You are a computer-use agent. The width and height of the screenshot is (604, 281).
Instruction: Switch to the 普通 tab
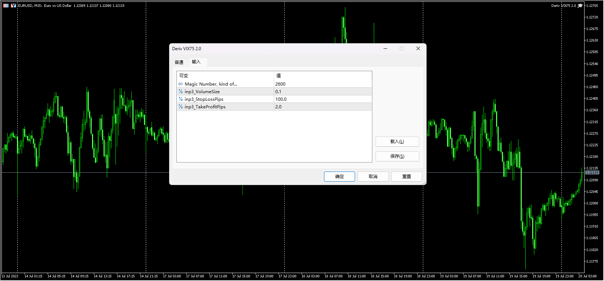(179, 62)
